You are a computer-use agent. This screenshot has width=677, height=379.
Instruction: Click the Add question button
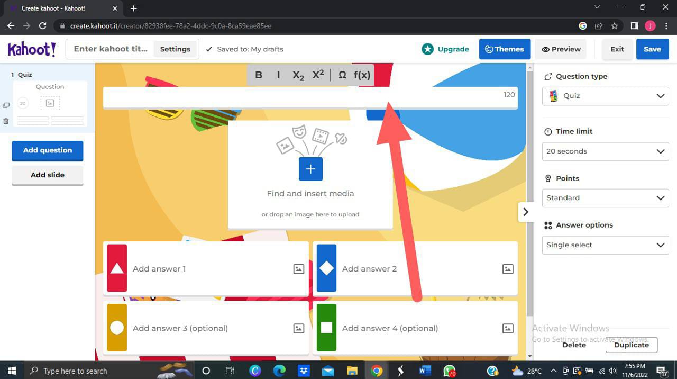(48, 150)
